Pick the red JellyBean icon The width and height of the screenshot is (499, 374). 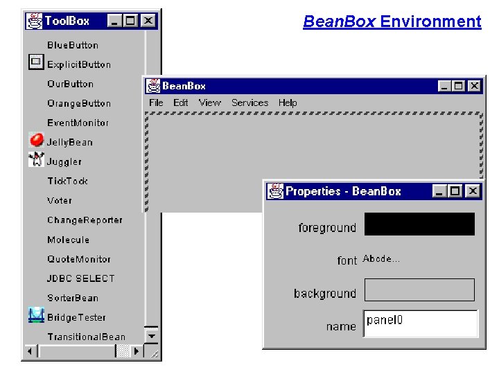(36, 140)
